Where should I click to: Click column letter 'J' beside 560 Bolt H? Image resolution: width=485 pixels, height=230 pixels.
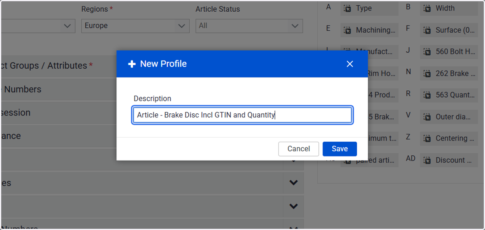tap(408, 50)
